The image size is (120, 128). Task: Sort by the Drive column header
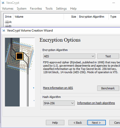(8, 17)
